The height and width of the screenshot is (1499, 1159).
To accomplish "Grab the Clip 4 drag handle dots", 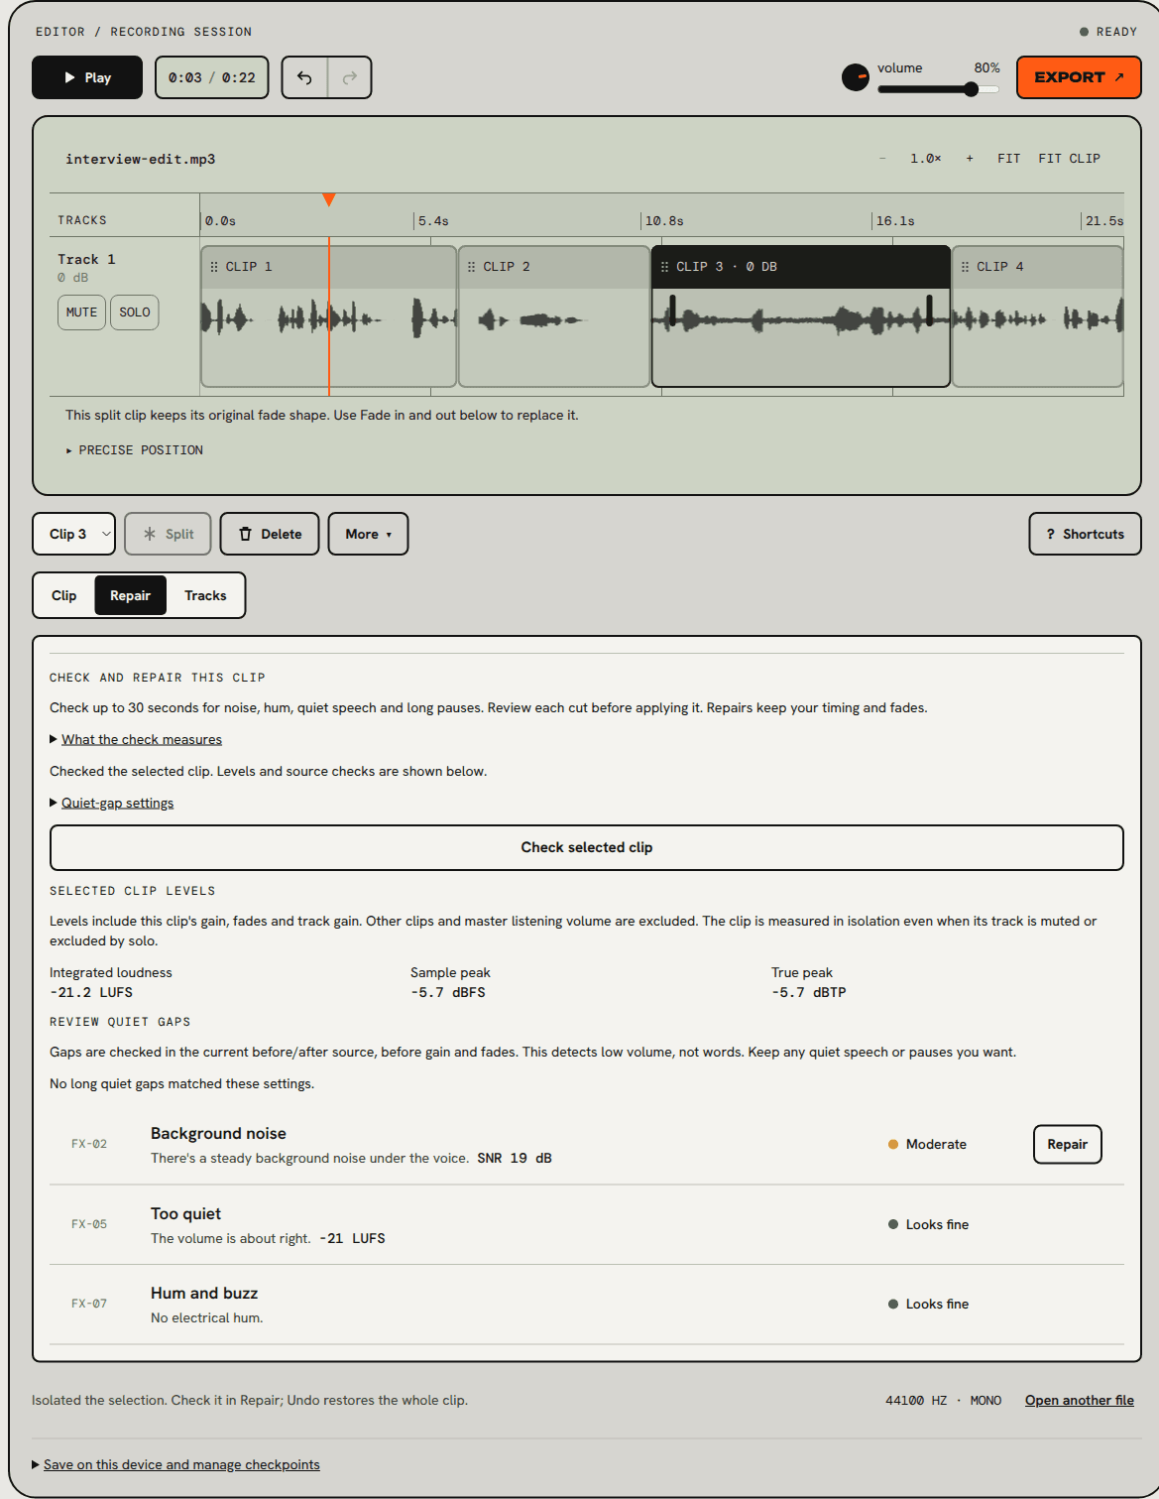I will 965,267.
